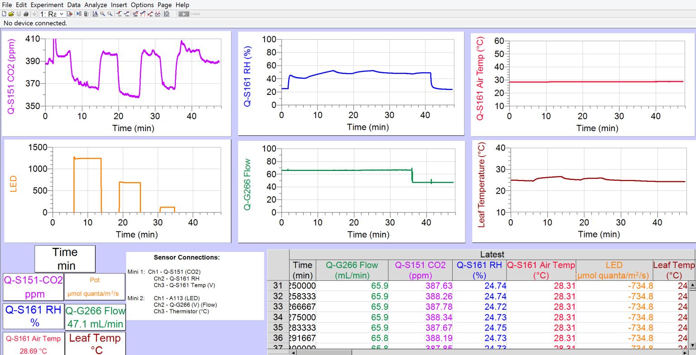This screenshot has width=696, height=355.
Task: Open the Analyze menu
Action: (96, 5)
